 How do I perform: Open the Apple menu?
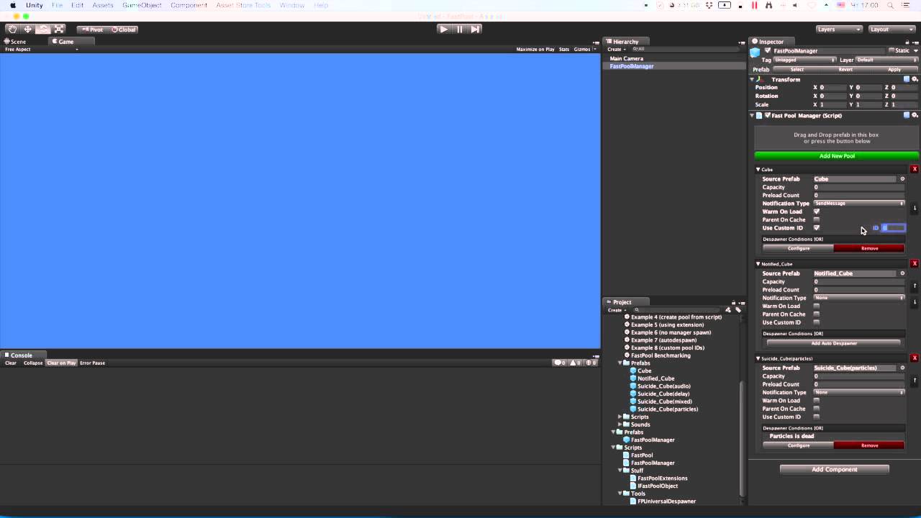12,5
